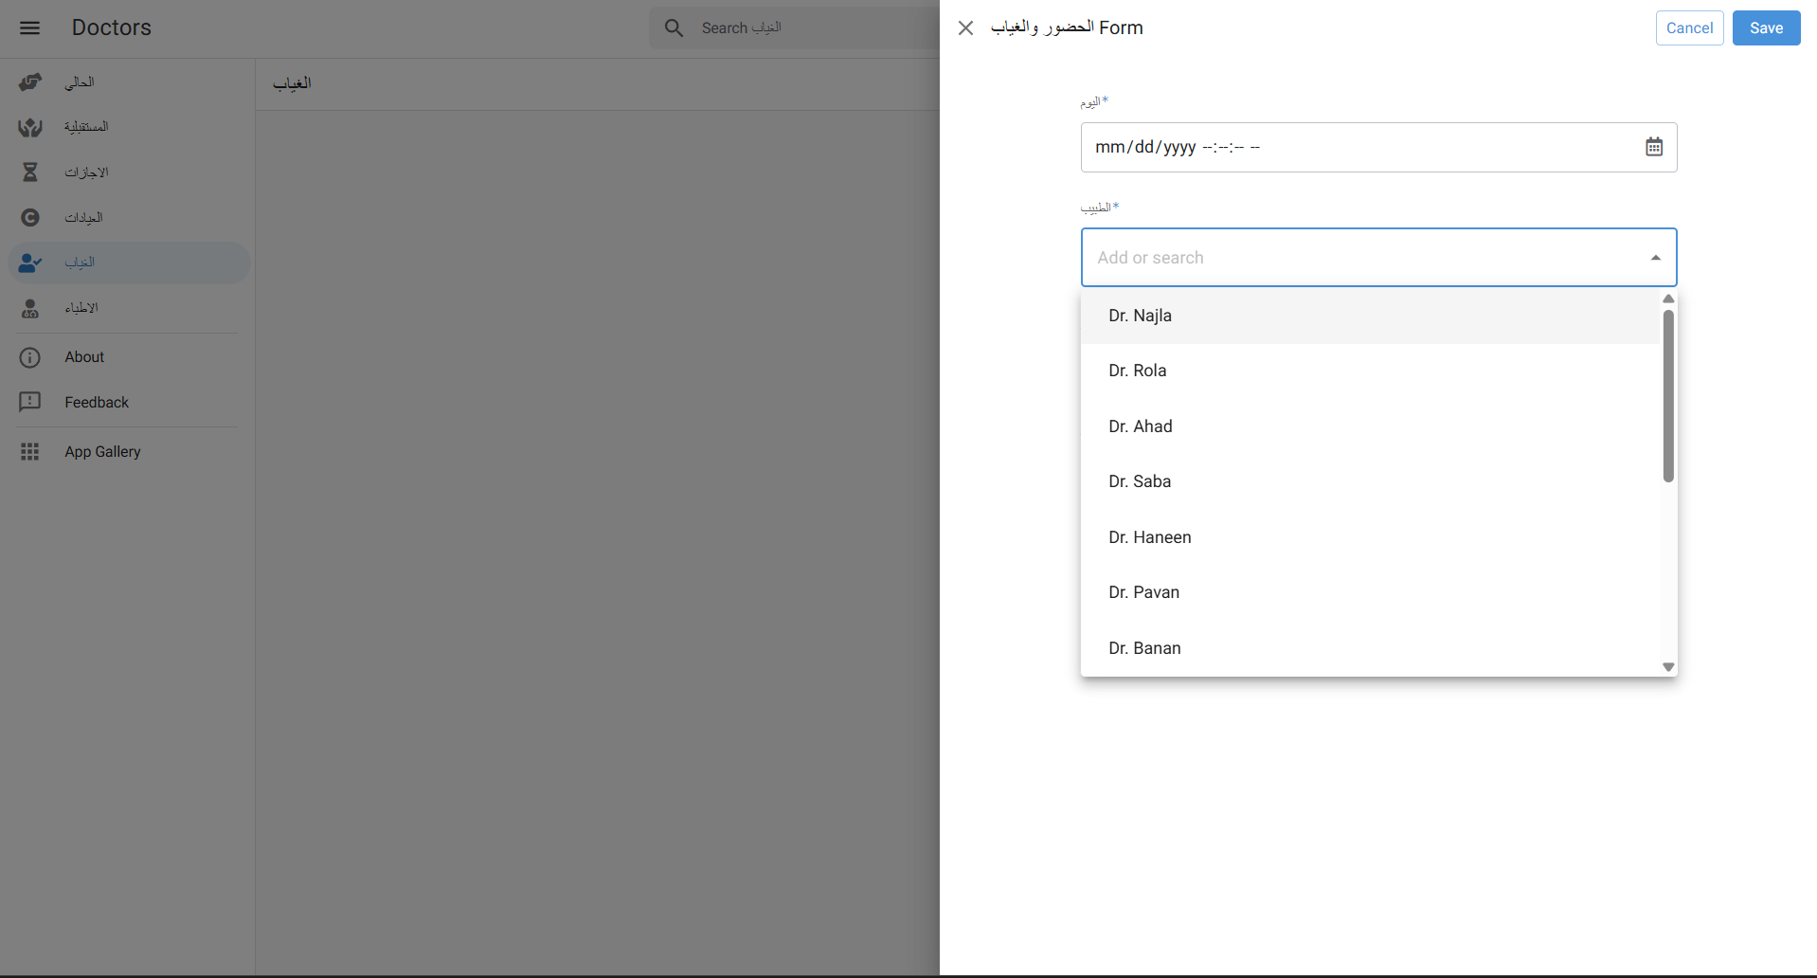Open the hamburger menu next to Doctors
Image resolution: width=1817 pixels, height=978 pixels.
click(x=29, y=27)
